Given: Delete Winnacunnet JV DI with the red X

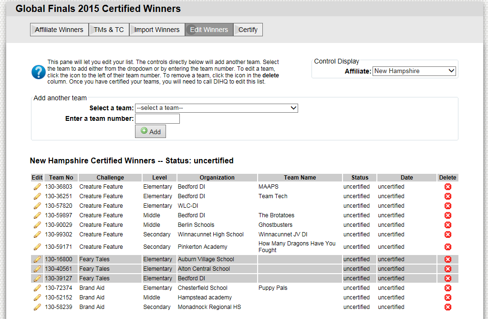Looking at the screenshot, I should [448, 234].
